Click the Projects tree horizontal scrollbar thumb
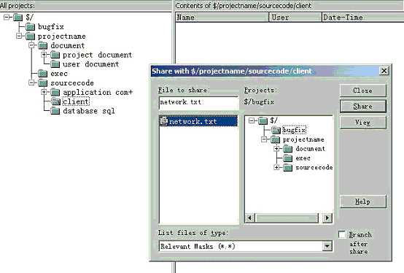This screenshot has height=273, width=404. point(287,218)
